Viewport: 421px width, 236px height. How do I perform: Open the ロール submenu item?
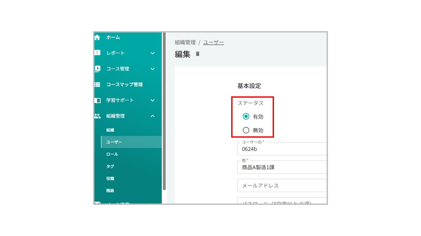(x=112, y=154)
